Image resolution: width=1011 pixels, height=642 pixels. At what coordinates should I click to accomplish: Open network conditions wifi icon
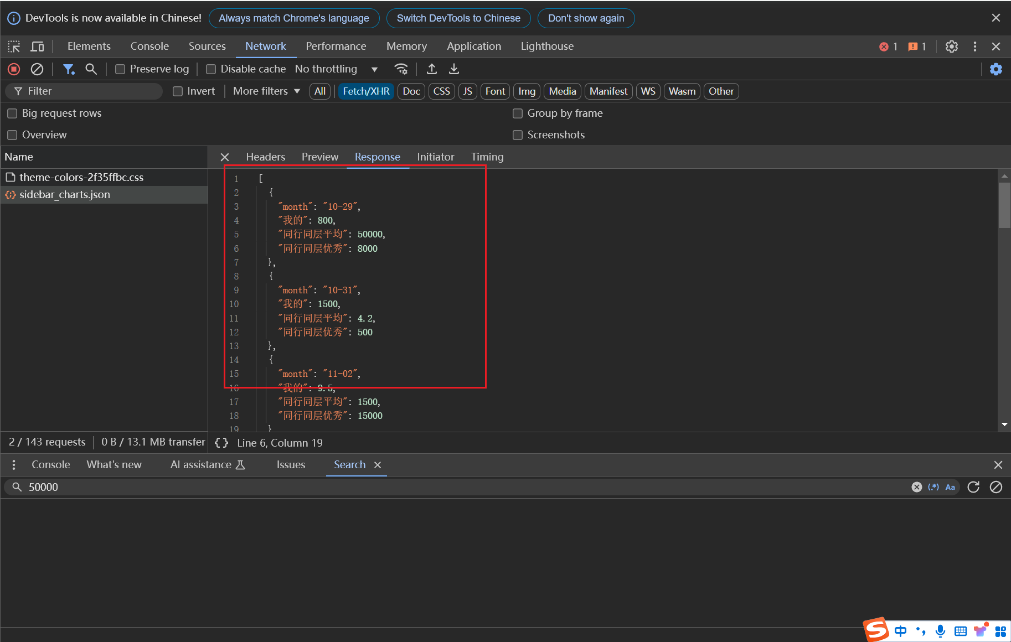coord(401,69)
